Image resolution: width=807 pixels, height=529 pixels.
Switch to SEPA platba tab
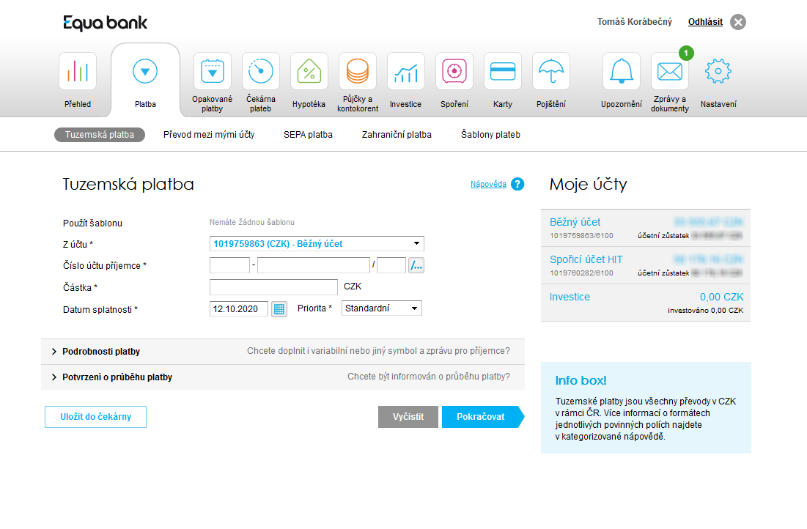(308, 135)
